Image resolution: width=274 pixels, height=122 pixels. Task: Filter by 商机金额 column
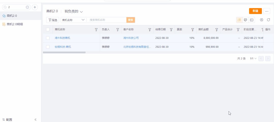click(x=217, y=30)
